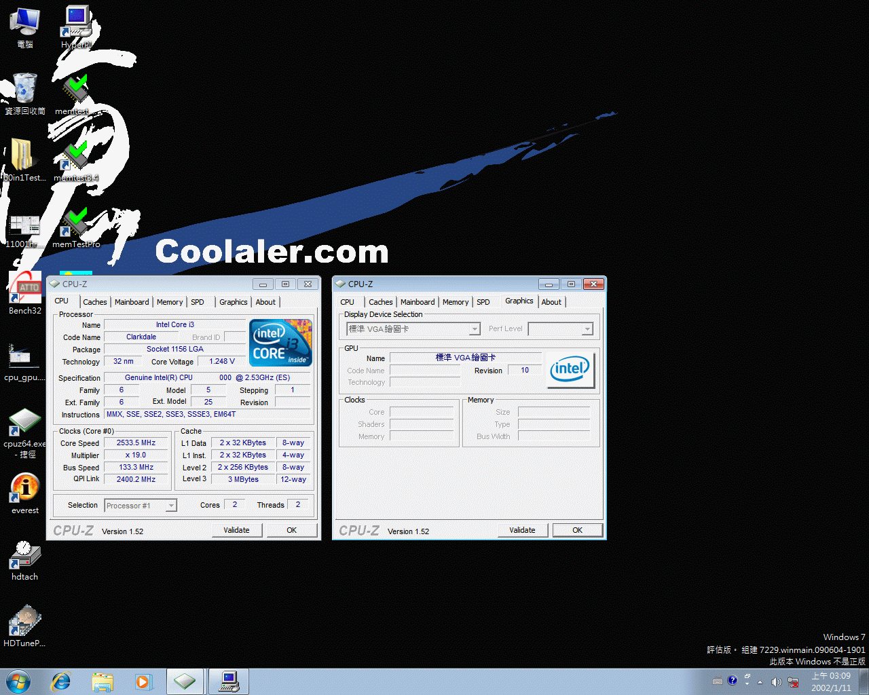Image resolution: width=869 pixels, height=695 pixels.
Task: Launch the hdtach desktop shortcut
Action: pyautogui.click(x=24, y=560)
